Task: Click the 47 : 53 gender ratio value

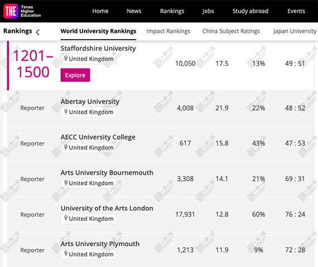Action: (x=295, y=143)
